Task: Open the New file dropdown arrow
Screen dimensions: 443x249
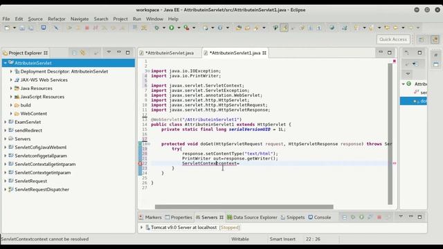Action: 14,28
